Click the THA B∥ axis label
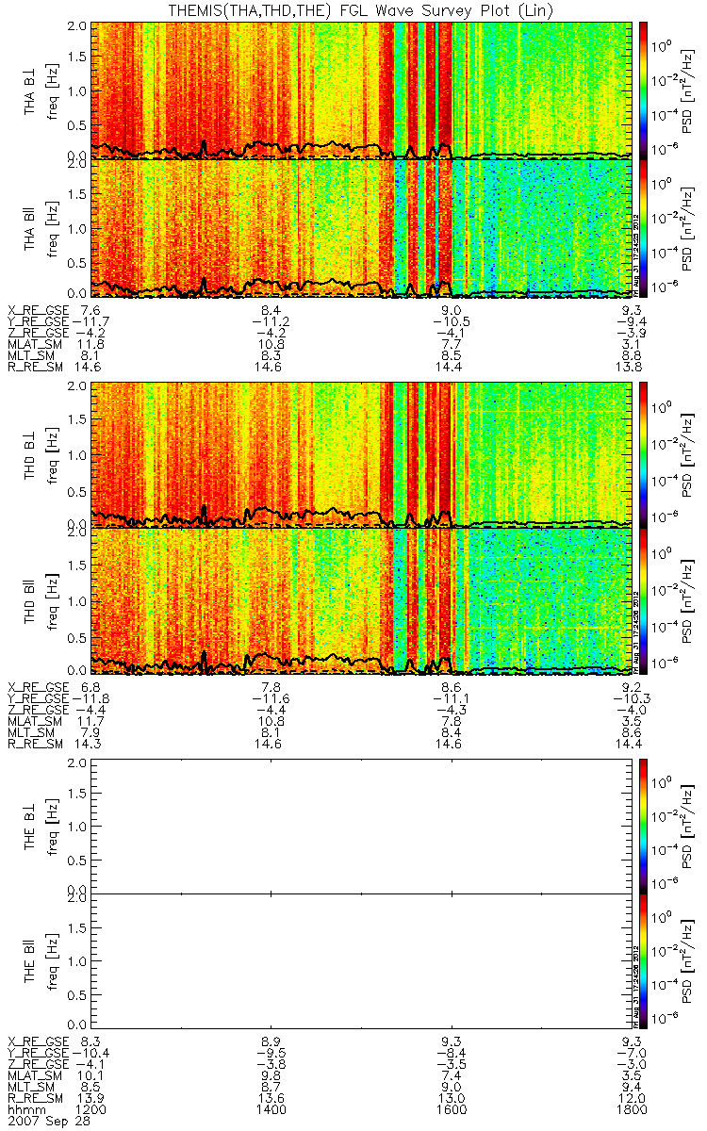Screen dimensions: 707x1131 30,230
